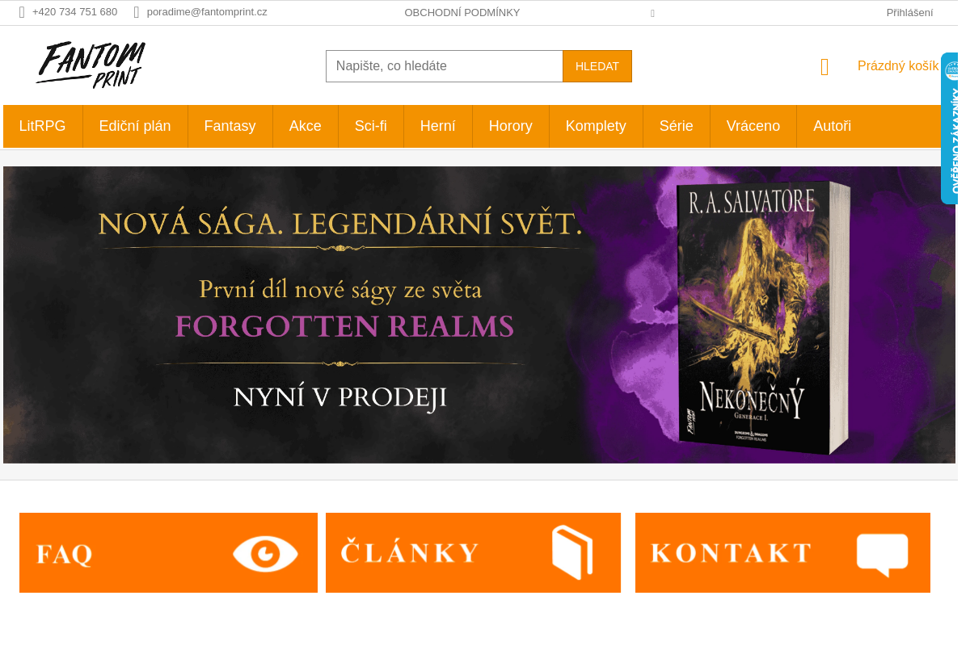
Task: Click the phone icon beside +420 734 751 680
Action: click(22, 12)
